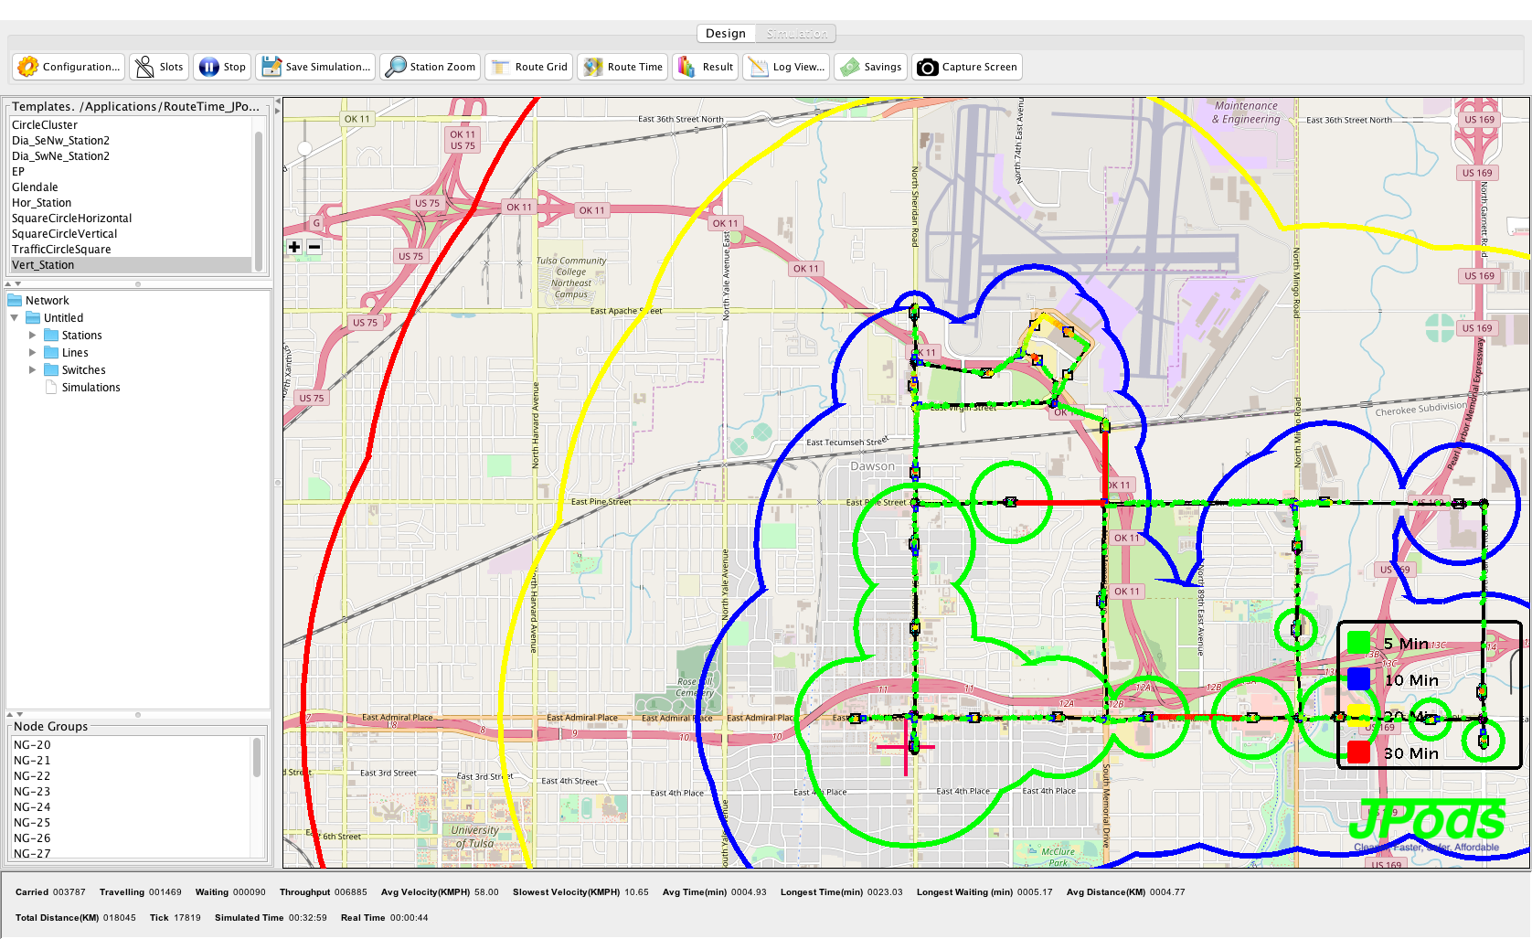Open Route Time view
1532x939 pixels.
623,67
